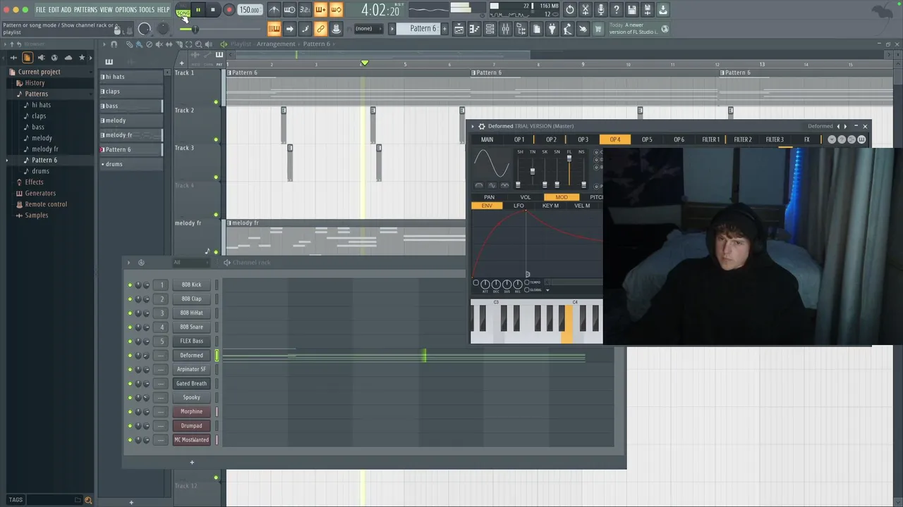Click the microphone one-click recording icon
The height and width of the screenshot is (507, 903).
click(601, 10)
